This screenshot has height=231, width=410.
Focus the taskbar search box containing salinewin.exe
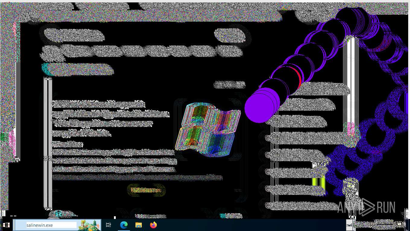[x=57, y=225]
